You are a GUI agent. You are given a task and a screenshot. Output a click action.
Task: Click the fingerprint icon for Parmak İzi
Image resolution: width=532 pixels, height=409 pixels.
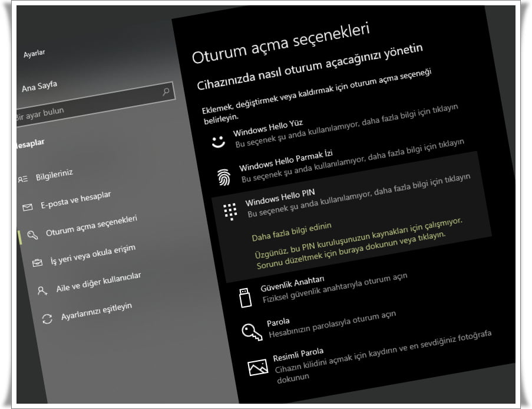pyautogui.click(x=224, y=177)
